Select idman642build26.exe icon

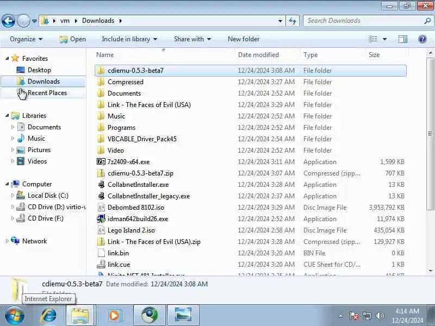(x=101, y=219)
